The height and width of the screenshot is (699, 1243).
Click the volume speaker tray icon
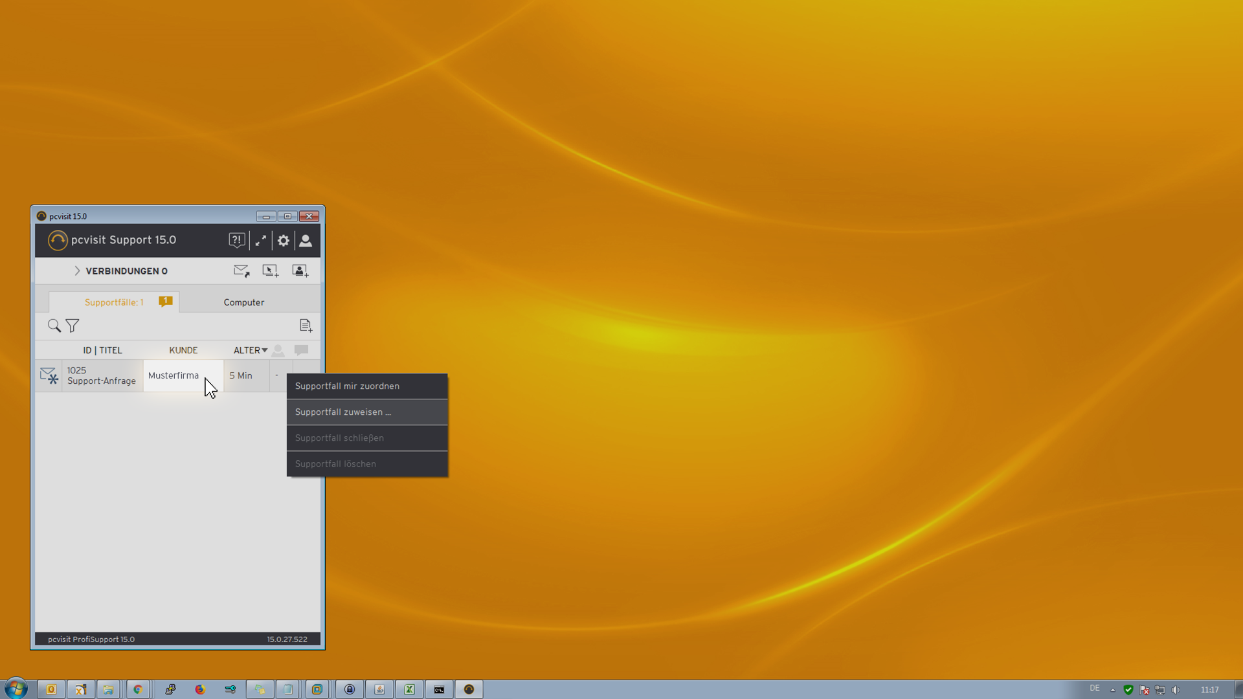[x=1176, y=690]
